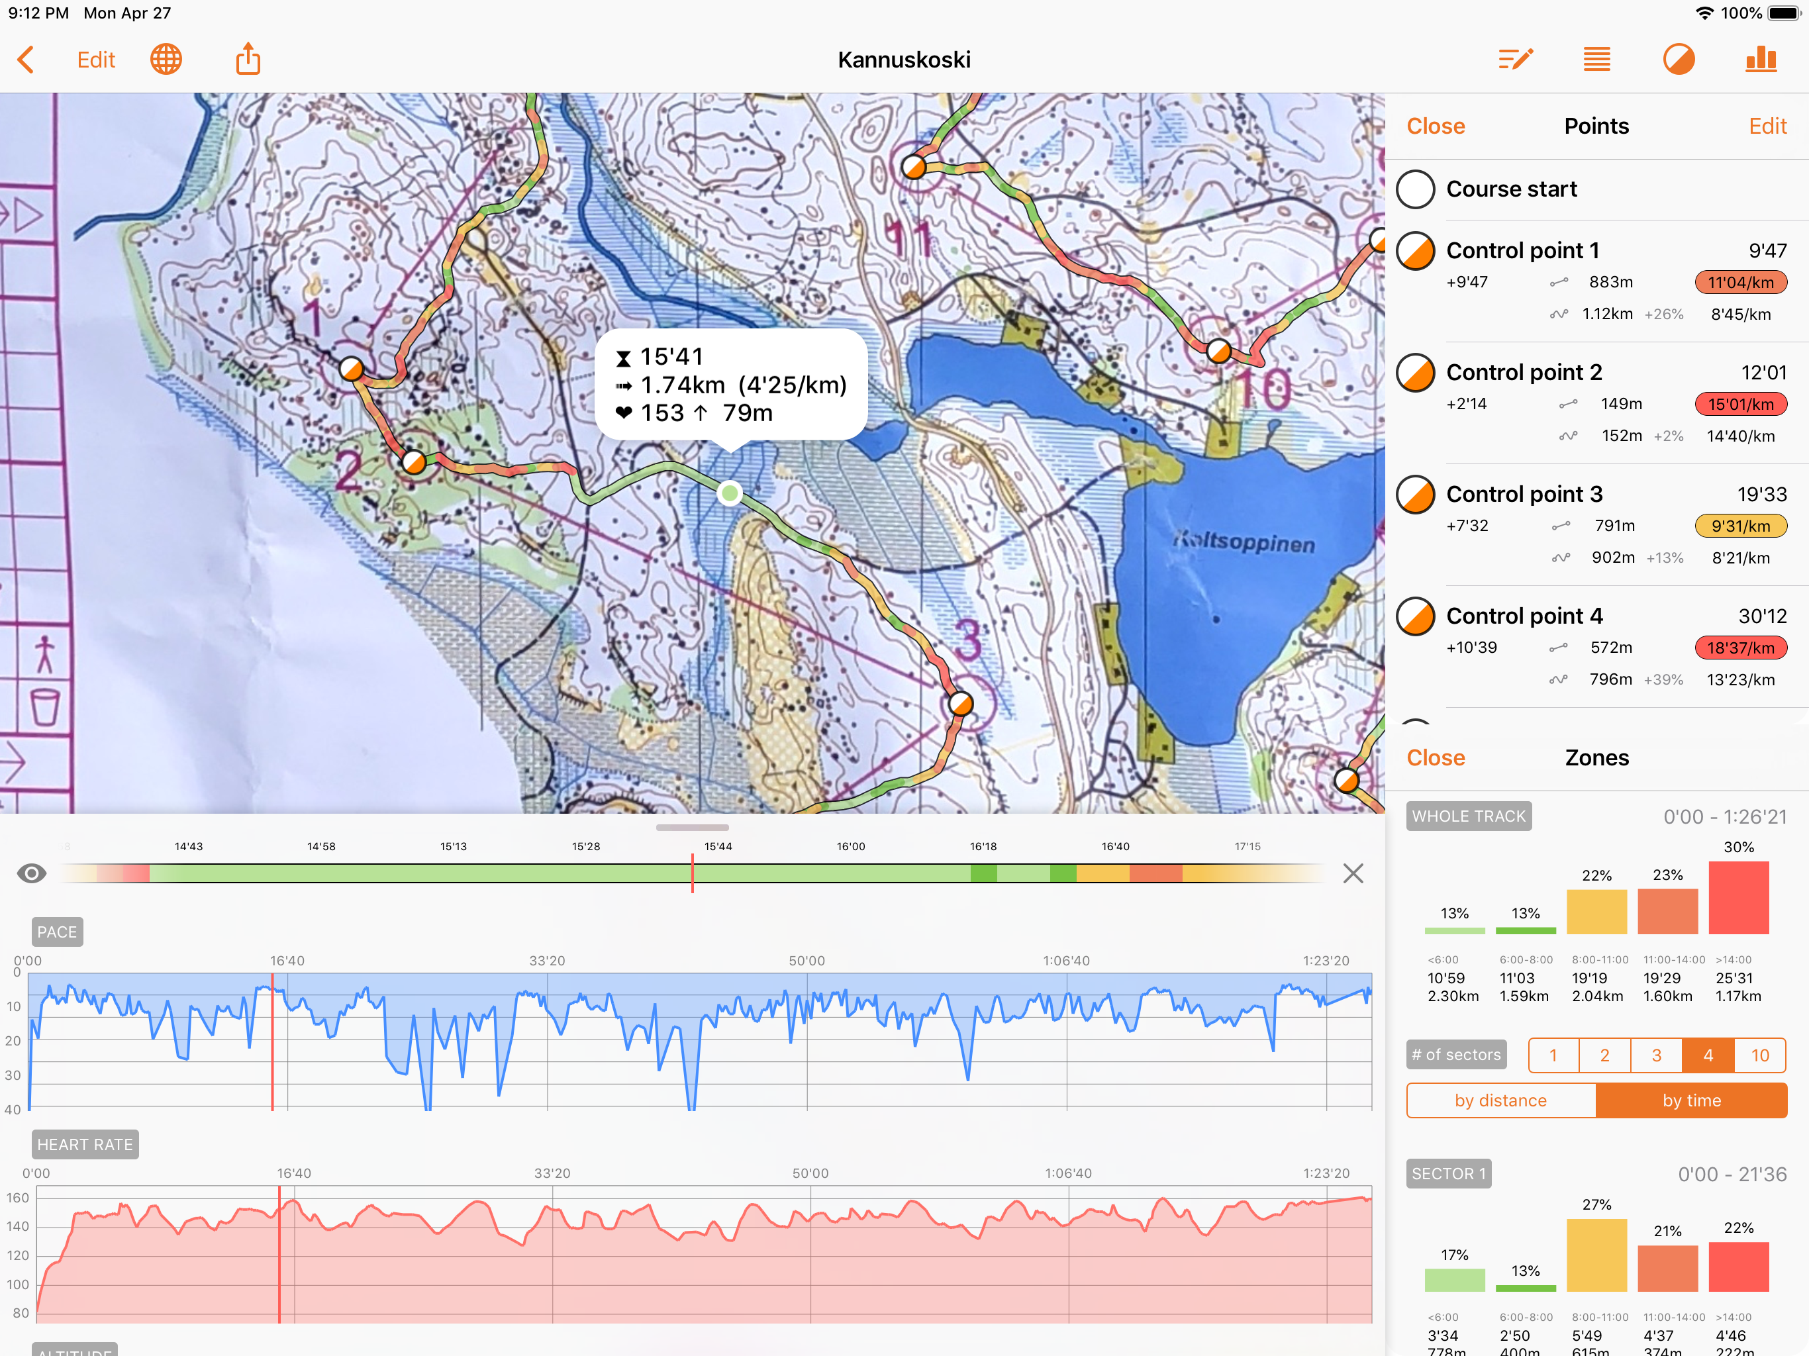Tap the back arrow icon
The image size is (1809, 1356).
tap(26, 60)
